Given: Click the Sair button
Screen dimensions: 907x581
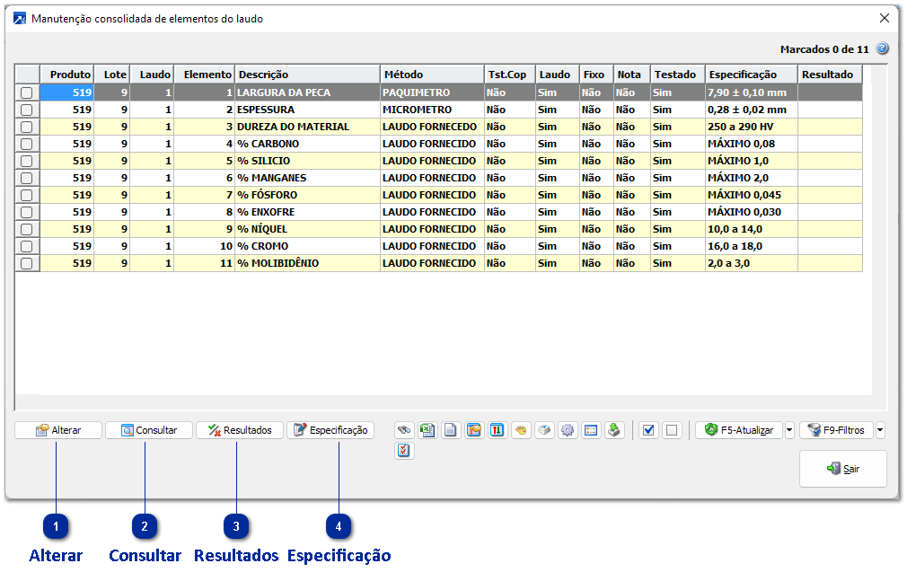Looking at the screenshot, I should coord(842,469).
